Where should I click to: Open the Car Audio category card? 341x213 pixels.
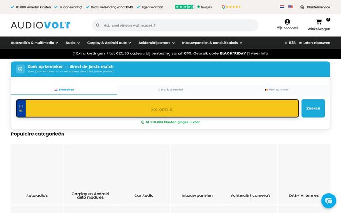tap(144, 174)
